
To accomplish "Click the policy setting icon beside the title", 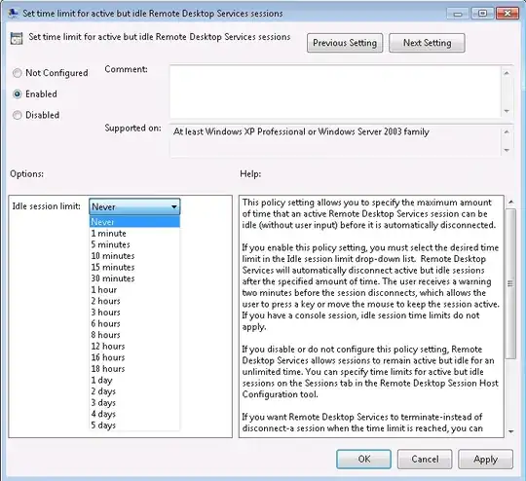I will click(x=17, y=38).
